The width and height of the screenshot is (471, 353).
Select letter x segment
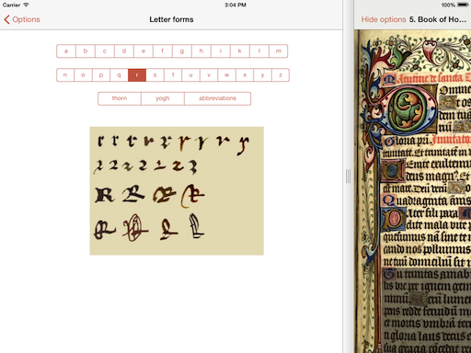coord(245,75)
